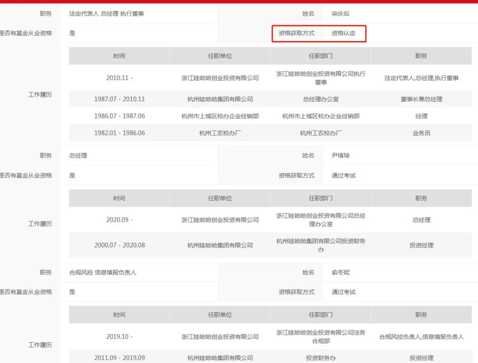This screenshot has width=478, height=363.
Task: Click 杭州市上城区校办企业经销部 in the 任职单位 column
Action: 220,116
